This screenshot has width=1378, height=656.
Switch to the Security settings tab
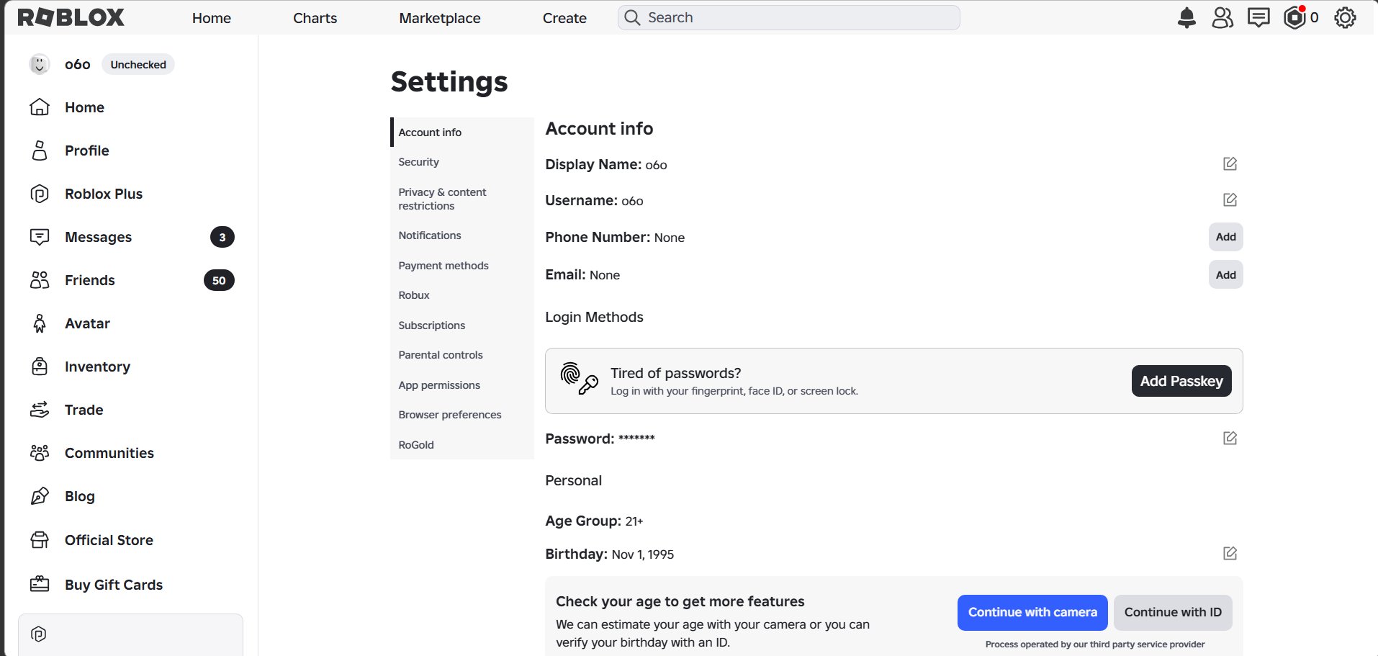tap(462, 162)
